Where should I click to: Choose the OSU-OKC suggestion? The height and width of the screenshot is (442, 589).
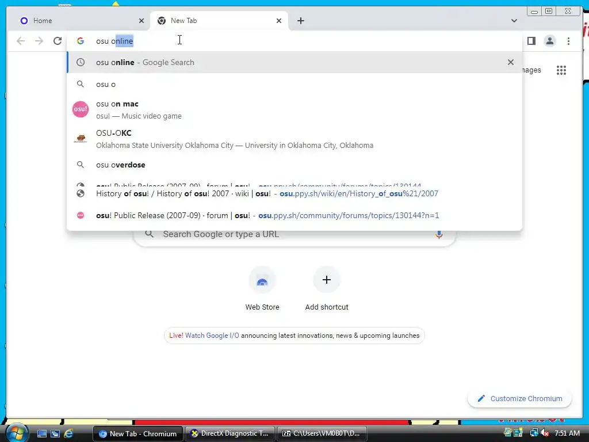click(x=294, y=139)
